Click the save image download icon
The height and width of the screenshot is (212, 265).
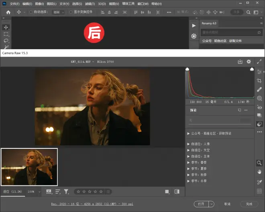click(240, 62)
